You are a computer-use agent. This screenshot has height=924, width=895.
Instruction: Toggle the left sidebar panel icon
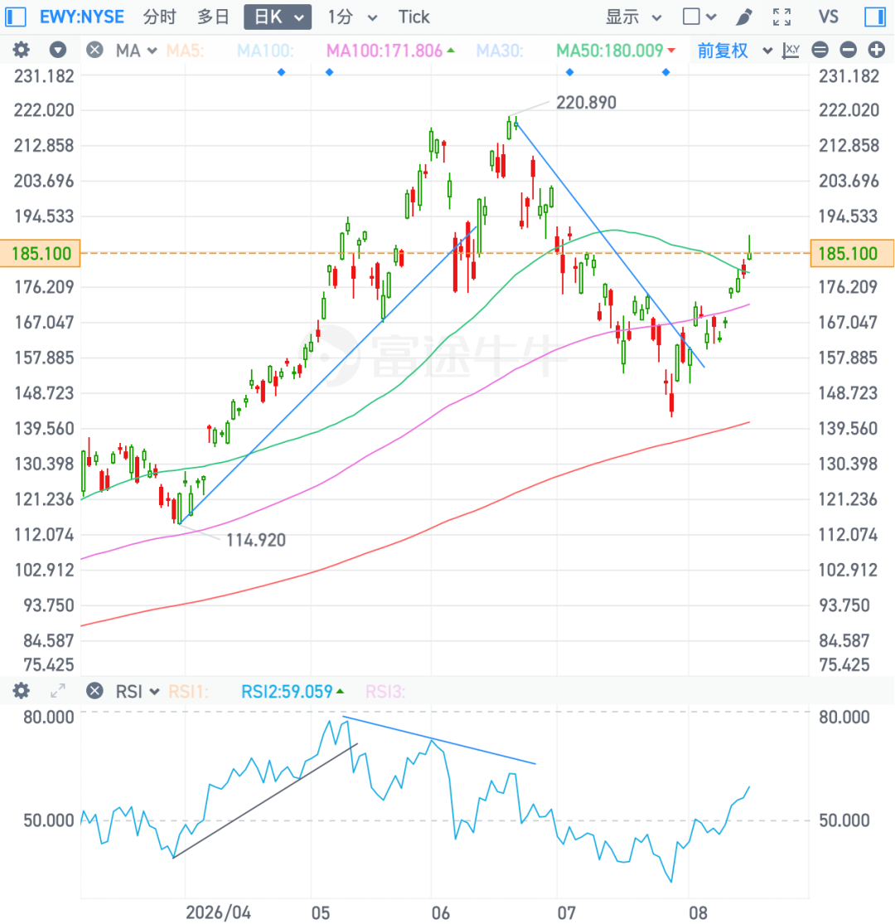[15, 17]
